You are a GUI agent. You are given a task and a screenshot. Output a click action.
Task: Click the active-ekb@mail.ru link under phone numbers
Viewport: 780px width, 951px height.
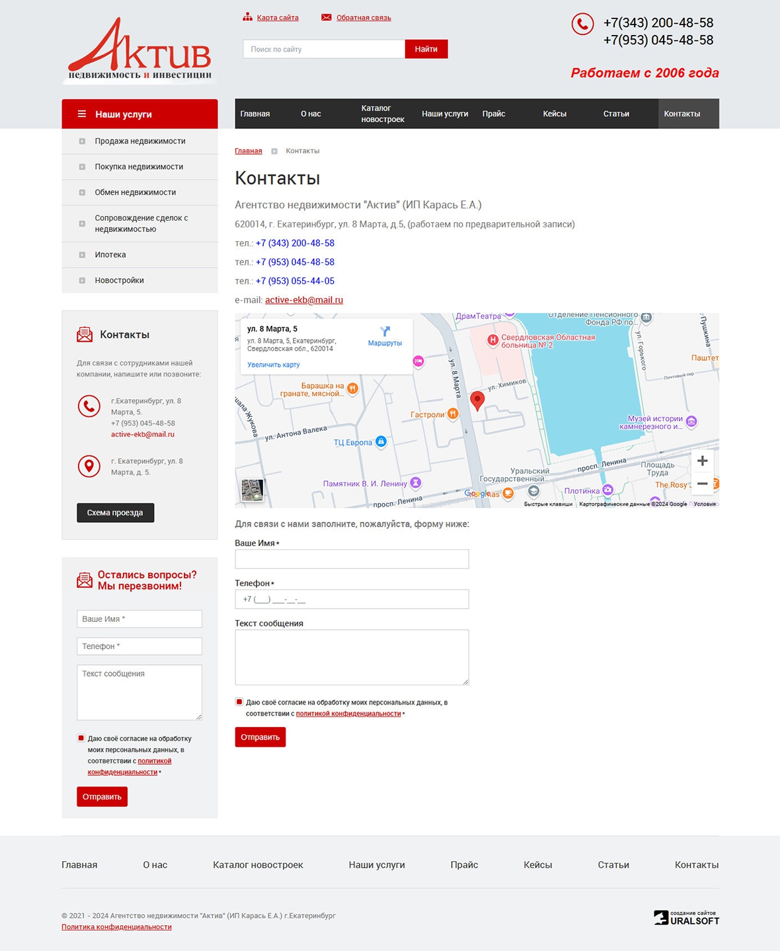tap(303, 300)
